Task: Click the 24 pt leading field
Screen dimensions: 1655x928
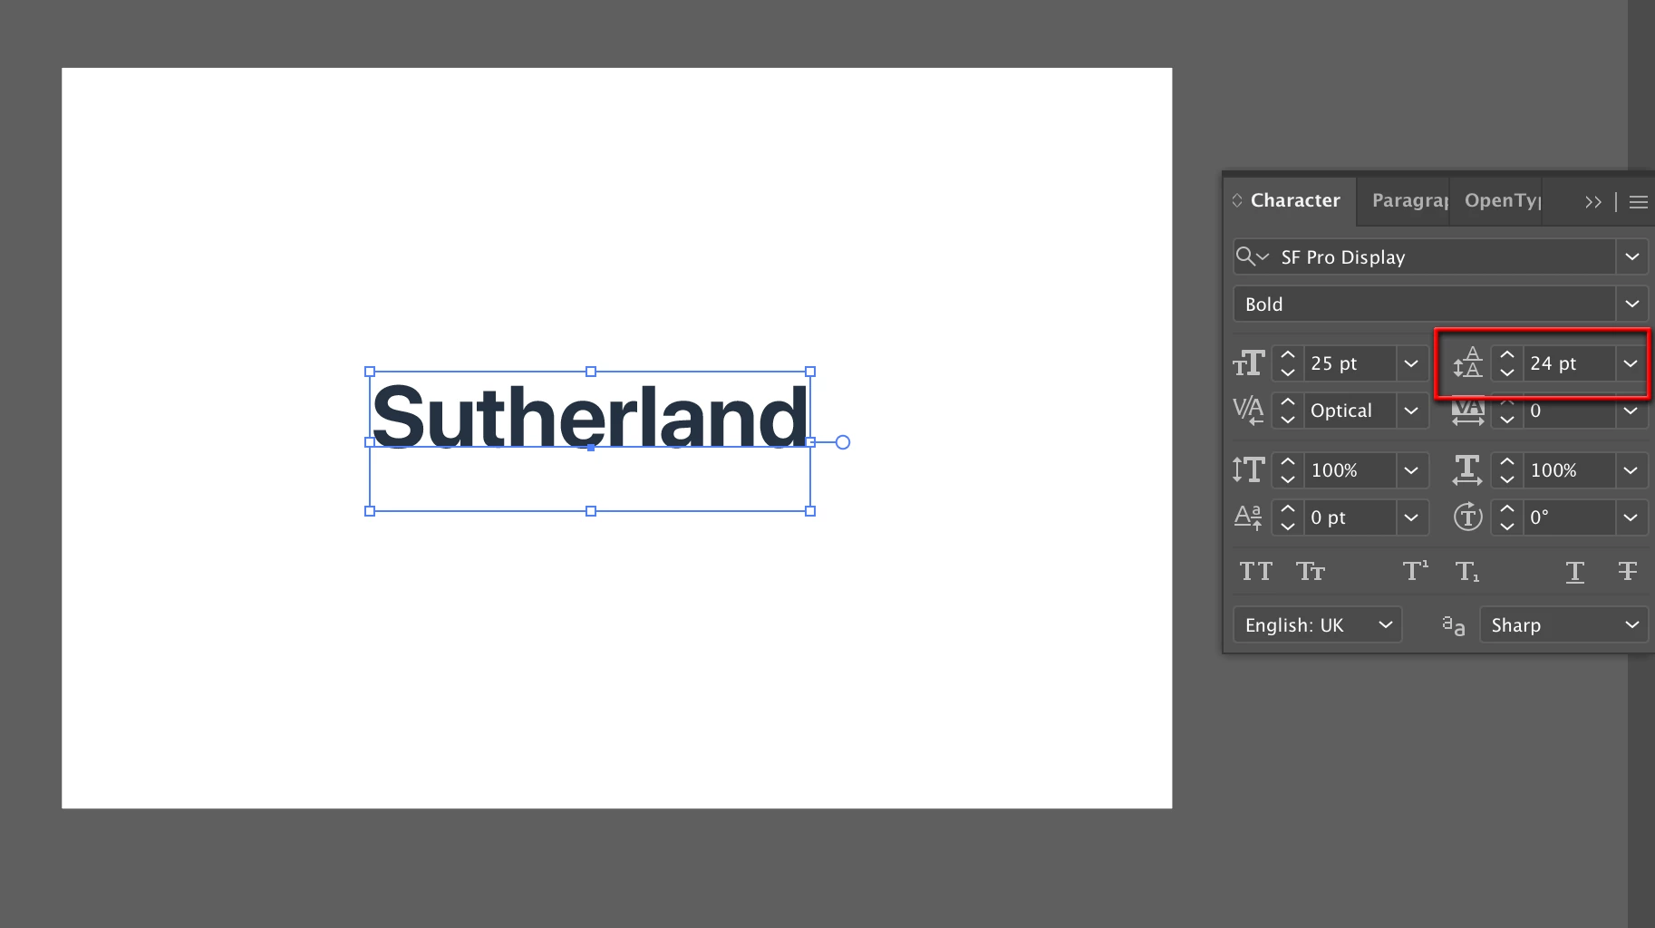Action: pos(1568,363)
